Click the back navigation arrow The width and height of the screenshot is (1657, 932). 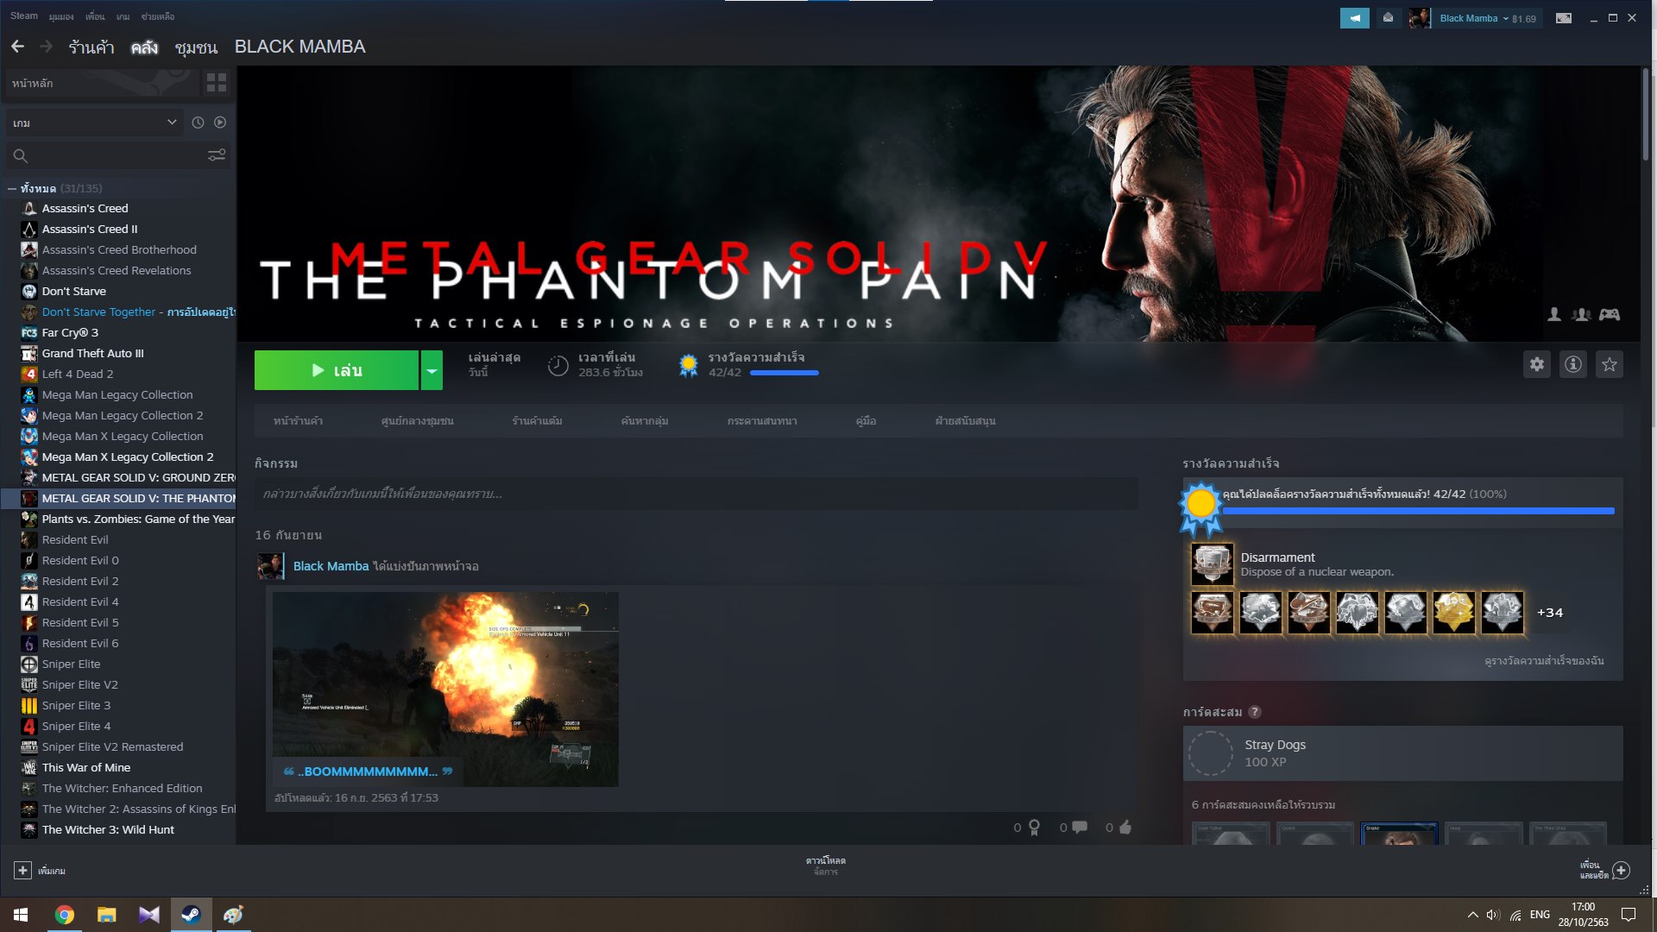click(x=18, y=47)
